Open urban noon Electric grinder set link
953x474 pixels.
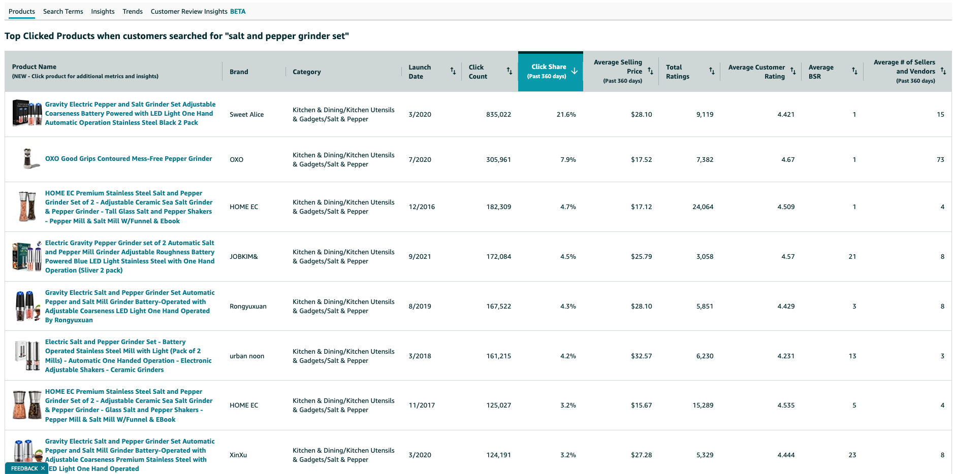tap(129, 356)
